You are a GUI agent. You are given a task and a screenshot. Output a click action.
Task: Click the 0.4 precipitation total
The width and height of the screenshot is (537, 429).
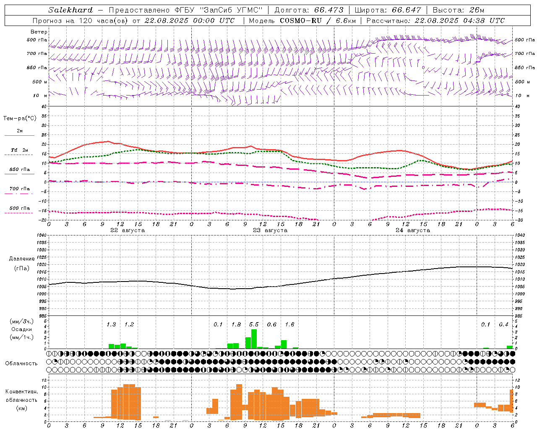coord(503,324)
